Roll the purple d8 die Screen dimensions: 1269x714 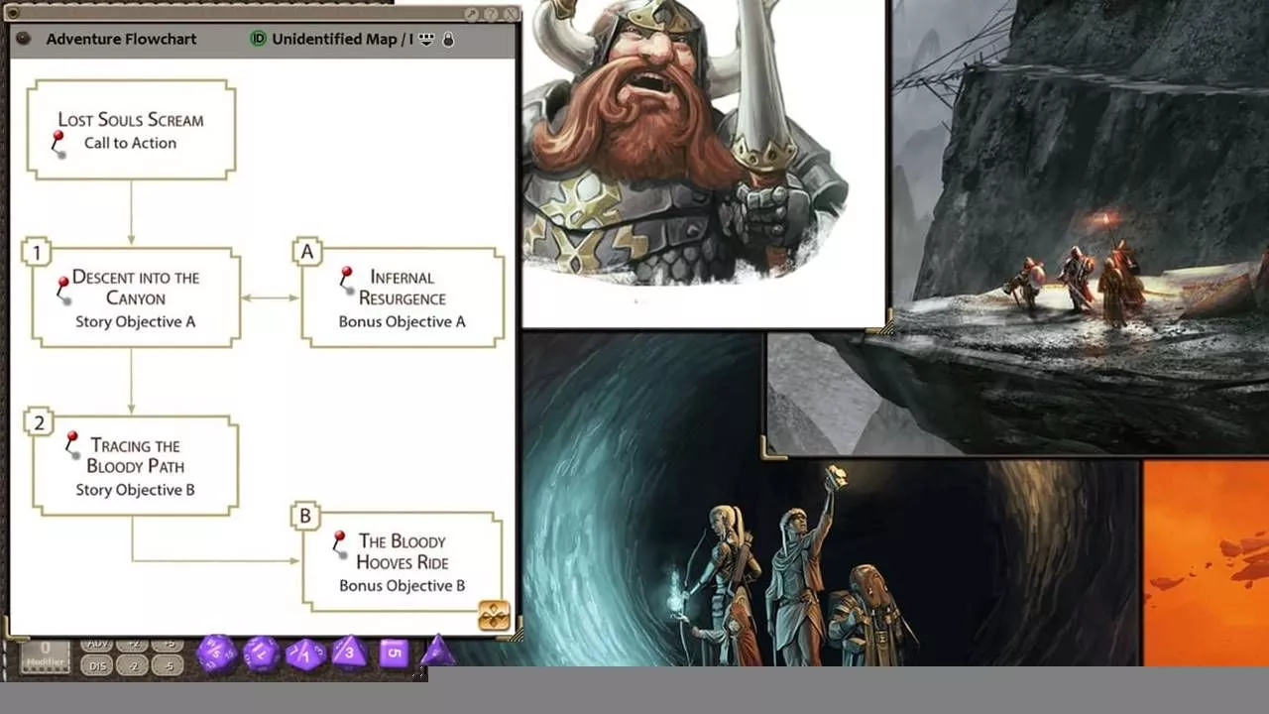click(349, 653)
